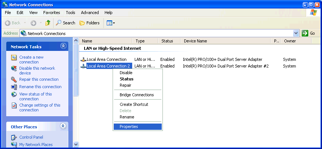Click the Repair this connection wrench icon
The image size is (322, 149).
click(x=14, y=79)
